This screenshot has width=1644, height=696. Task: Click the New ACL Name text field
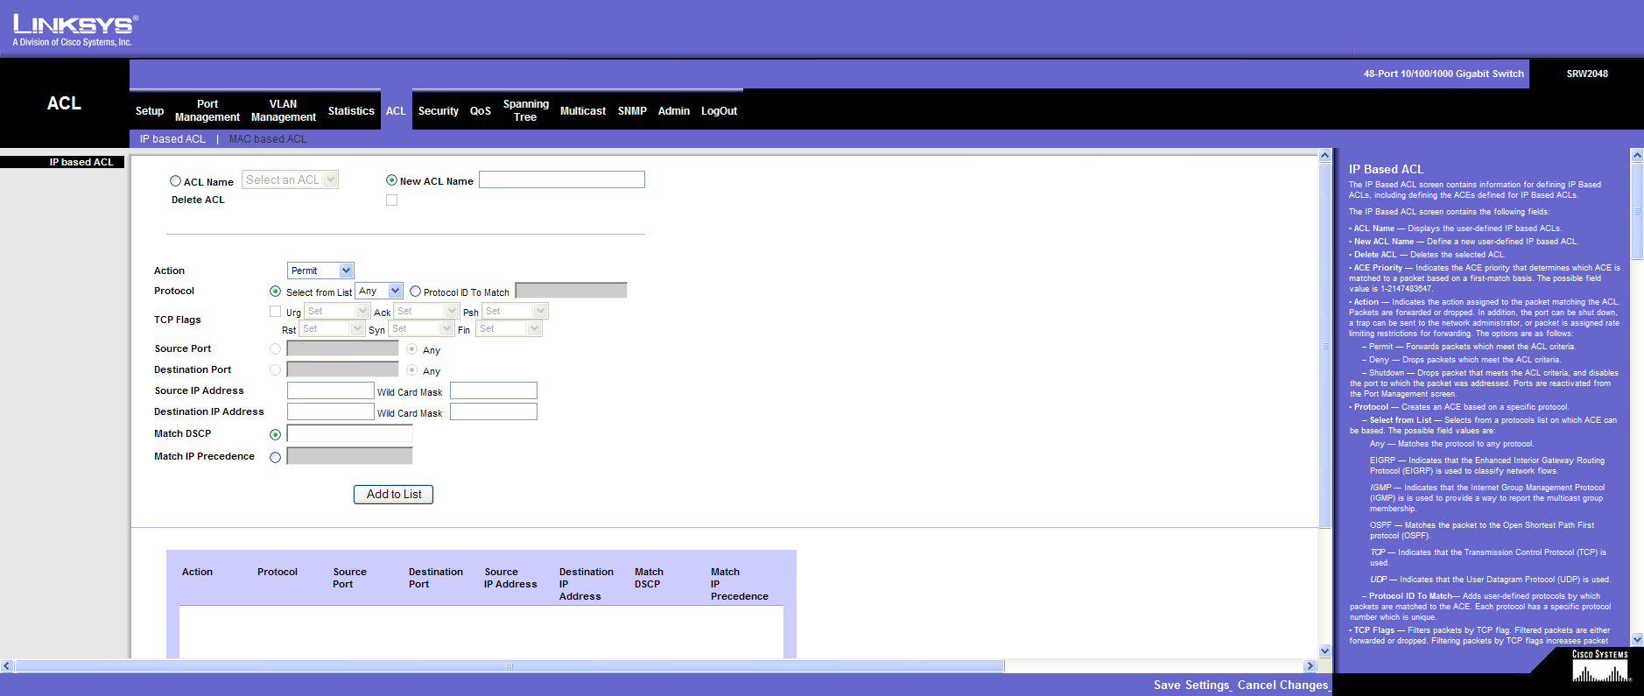tap(561, 179)
